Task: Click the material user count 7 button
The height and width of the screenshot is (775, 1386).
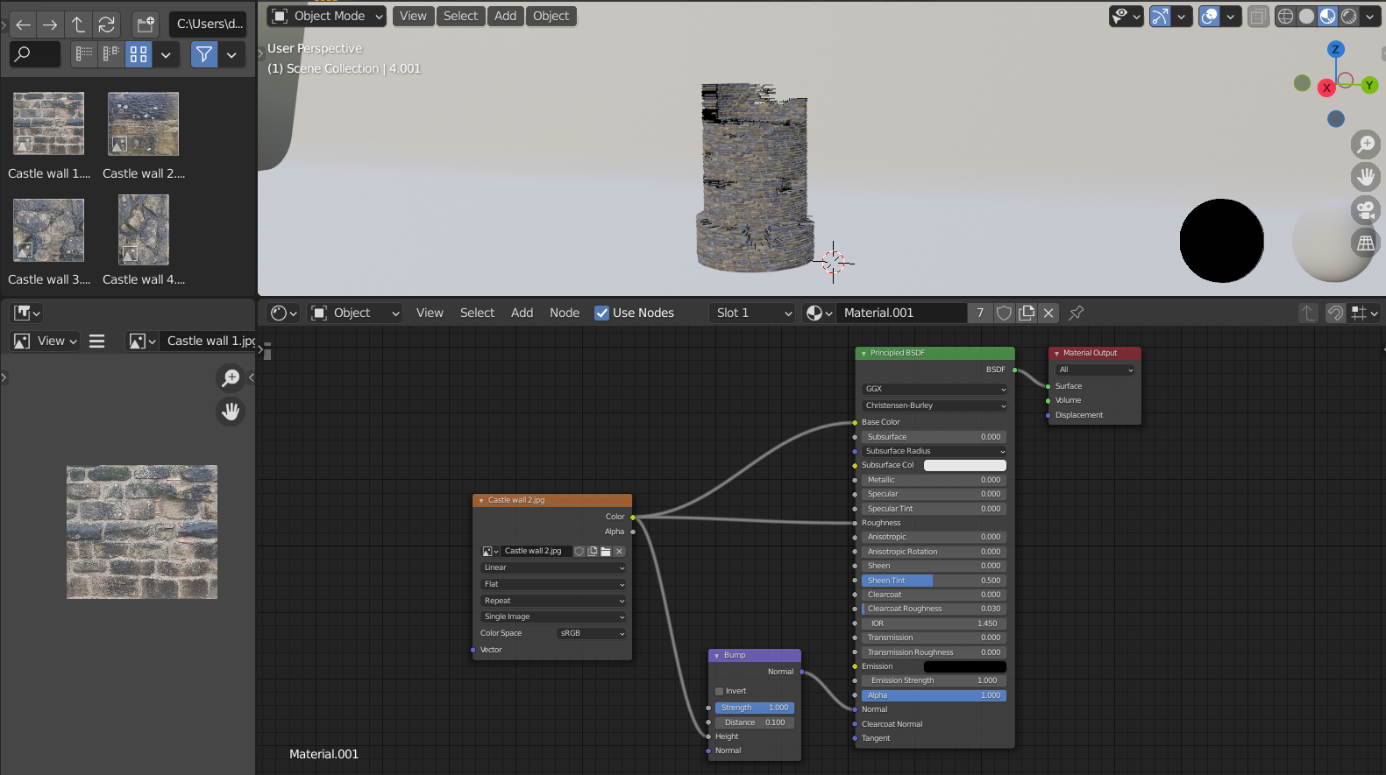Action: click(x=980, y=313)
